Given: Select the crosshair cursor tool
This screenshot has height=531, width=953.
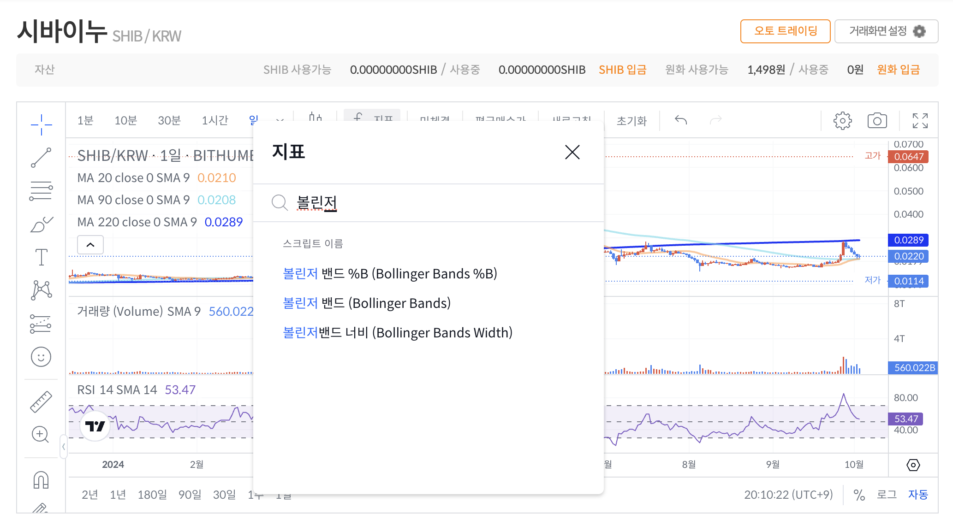Looking at the screenshot, I should point(41,124).
